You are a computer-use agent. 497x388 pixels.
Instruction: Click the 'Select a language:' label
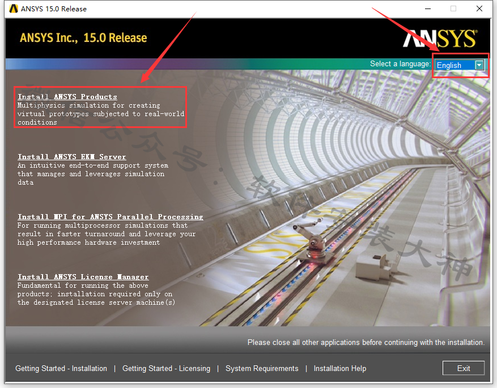click(x=400, y=63)
